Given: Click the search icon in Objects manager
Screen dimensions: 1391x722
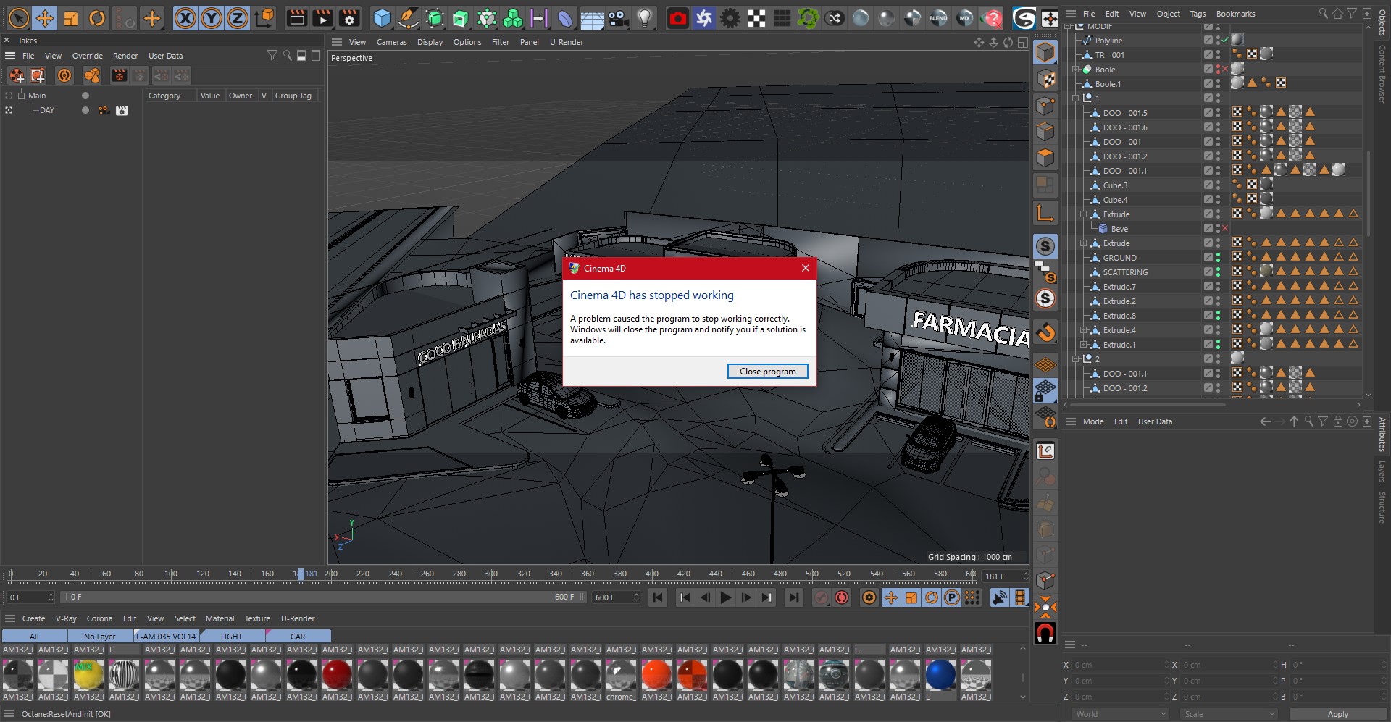Looking at the screenshot, I should click(1323, 14).
